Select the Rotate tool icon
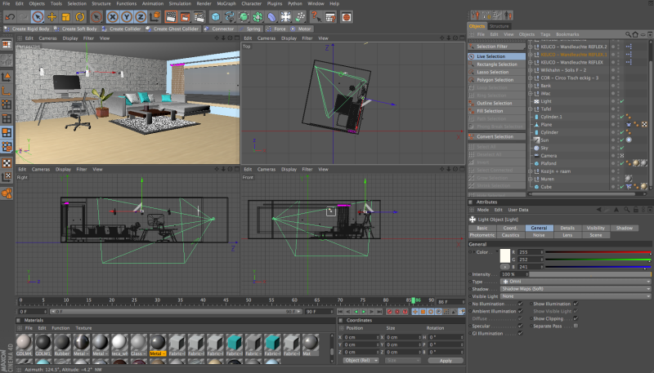This screenshot has width=654, height=373. (x=79, y=16)
